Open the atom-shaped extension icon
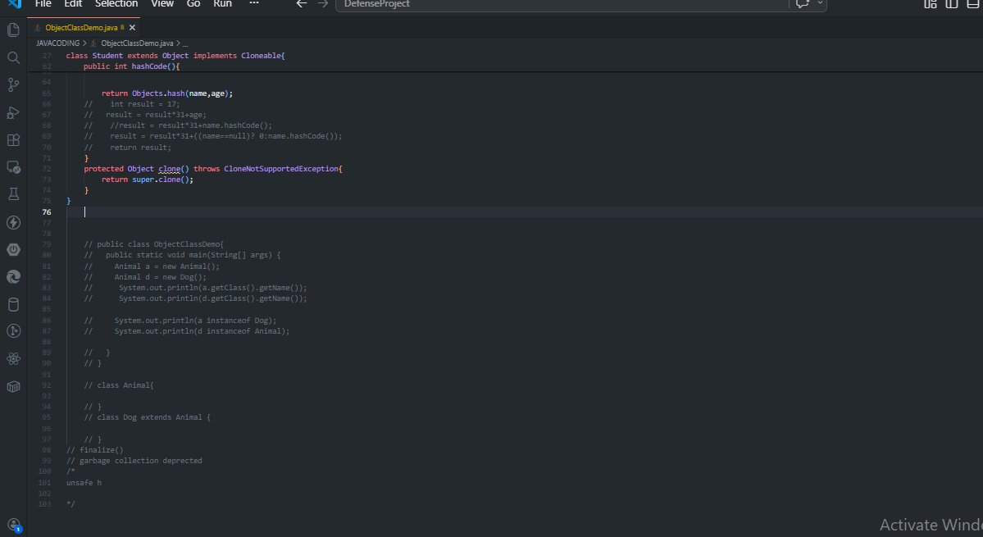The width and height of the screenshot is (983, 537). (x=13, y=359)
